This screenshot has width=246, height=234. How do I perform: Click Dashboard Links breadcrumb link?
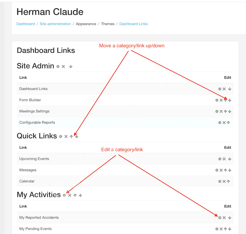[133, 24]
